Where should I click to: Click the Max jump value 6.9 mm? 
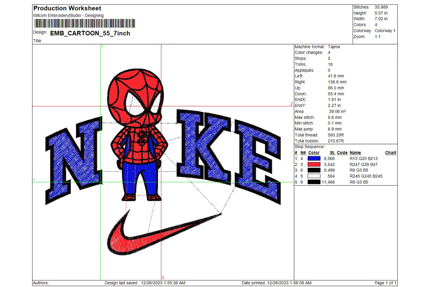335,129
